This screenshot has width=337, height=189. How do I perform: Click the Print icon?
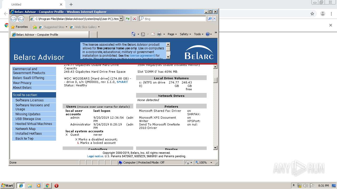coord(159,34)
